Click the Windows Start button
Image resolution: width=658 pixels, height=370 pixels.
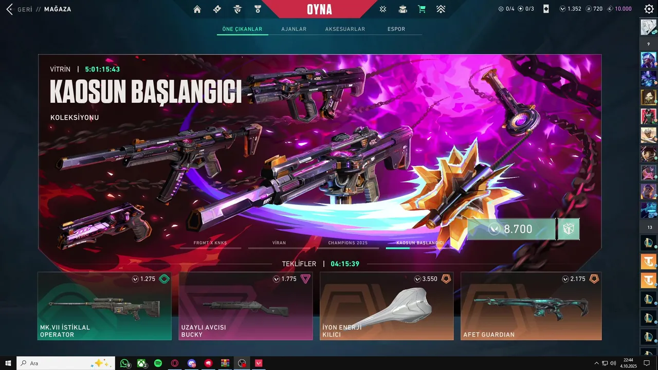tap(8, 363)
